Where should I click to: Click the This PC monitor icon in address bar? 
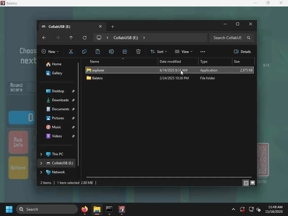coord(99,38)
